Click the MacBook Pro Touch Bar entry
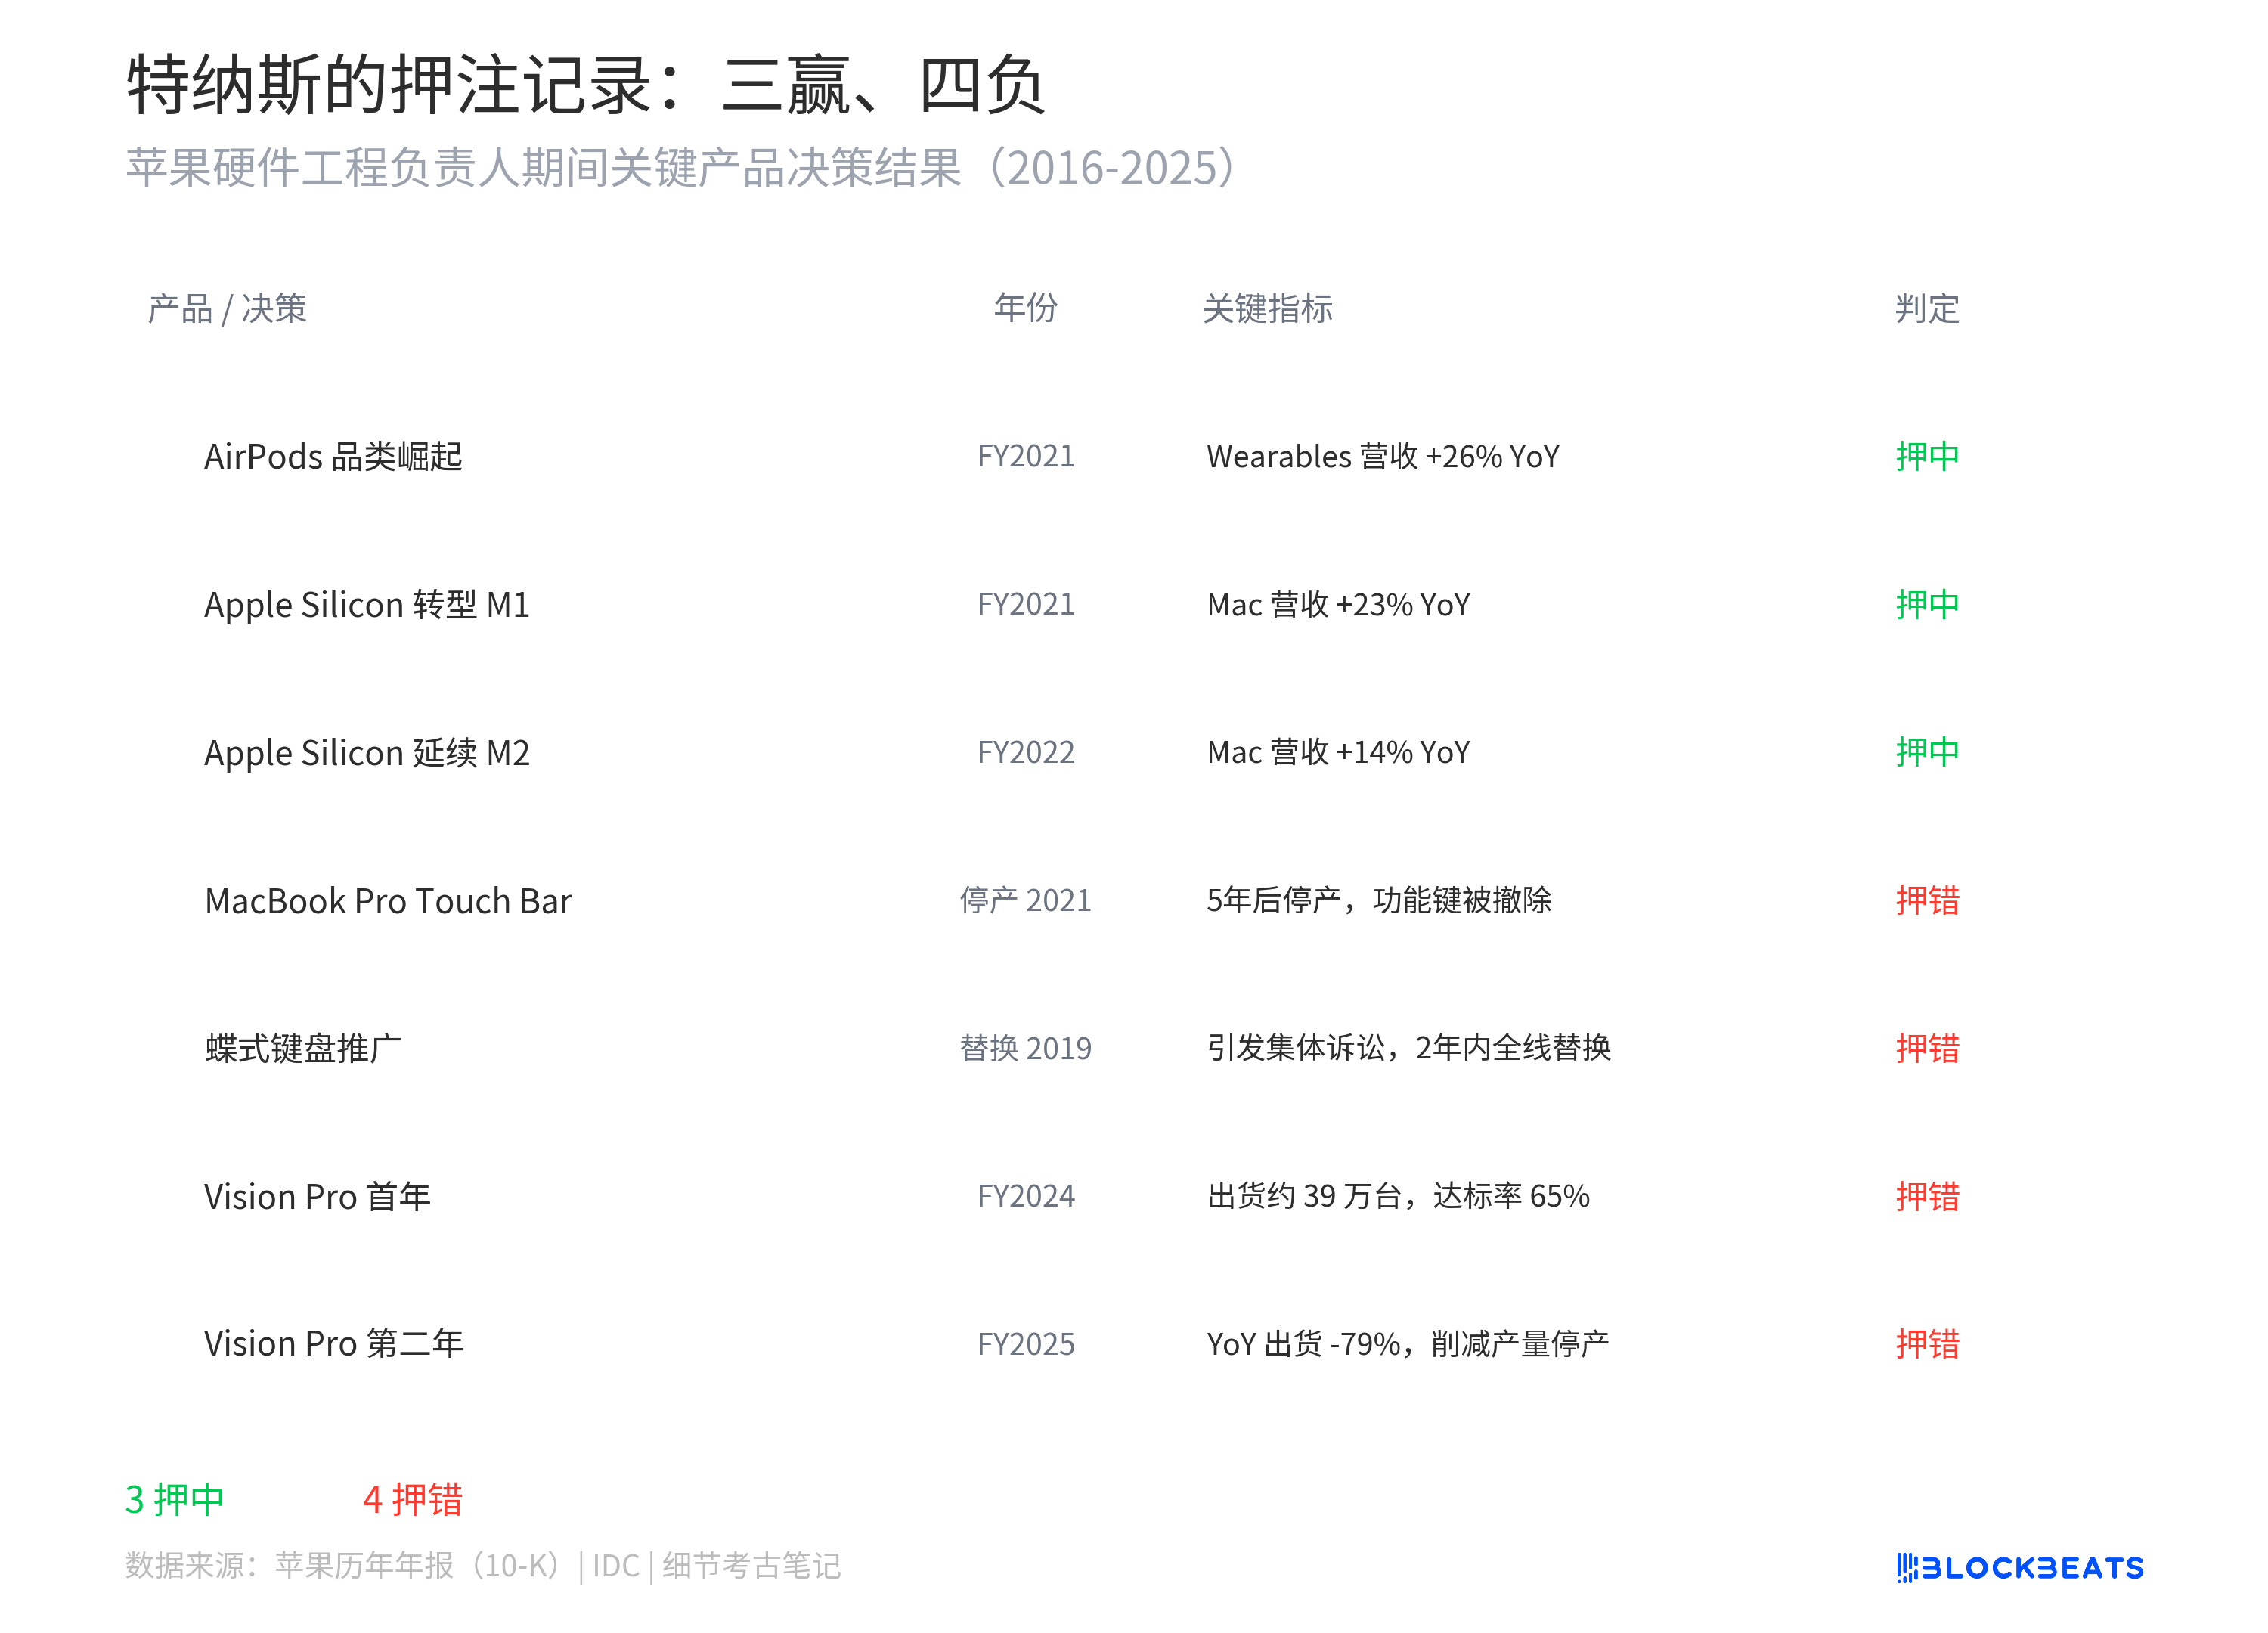 pos(388,900)
